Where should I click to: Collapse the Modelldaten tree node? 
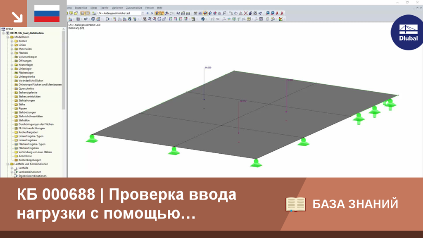pyautogui.click(x=7, y=37)
